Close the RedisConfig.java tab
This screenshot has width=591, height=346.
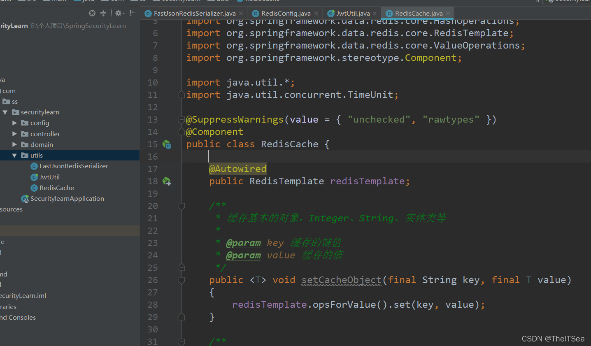coord(316,14)
